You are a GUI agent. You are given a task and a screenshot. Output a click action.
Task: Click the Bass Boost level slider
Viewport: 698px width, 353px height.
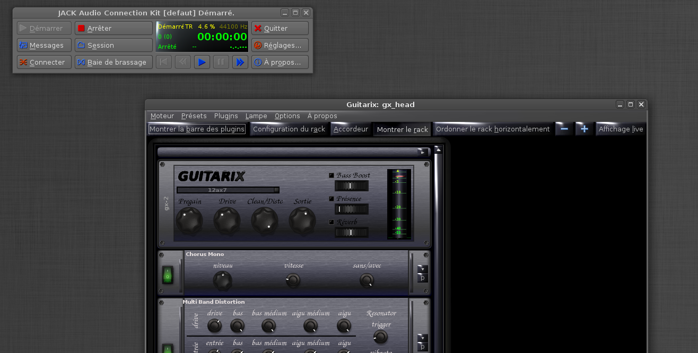(351, 186)
